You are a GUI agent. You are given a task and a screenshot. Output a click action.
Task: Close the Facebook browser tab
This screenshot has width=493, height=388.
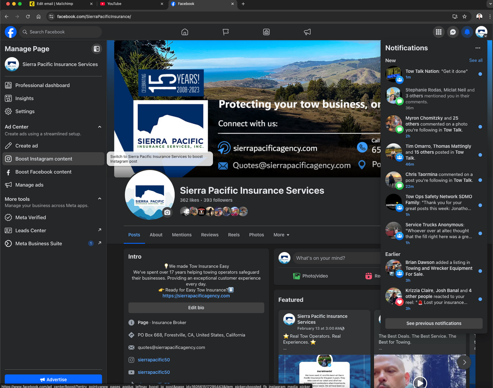pyautogui.click(x=232, y=4)
